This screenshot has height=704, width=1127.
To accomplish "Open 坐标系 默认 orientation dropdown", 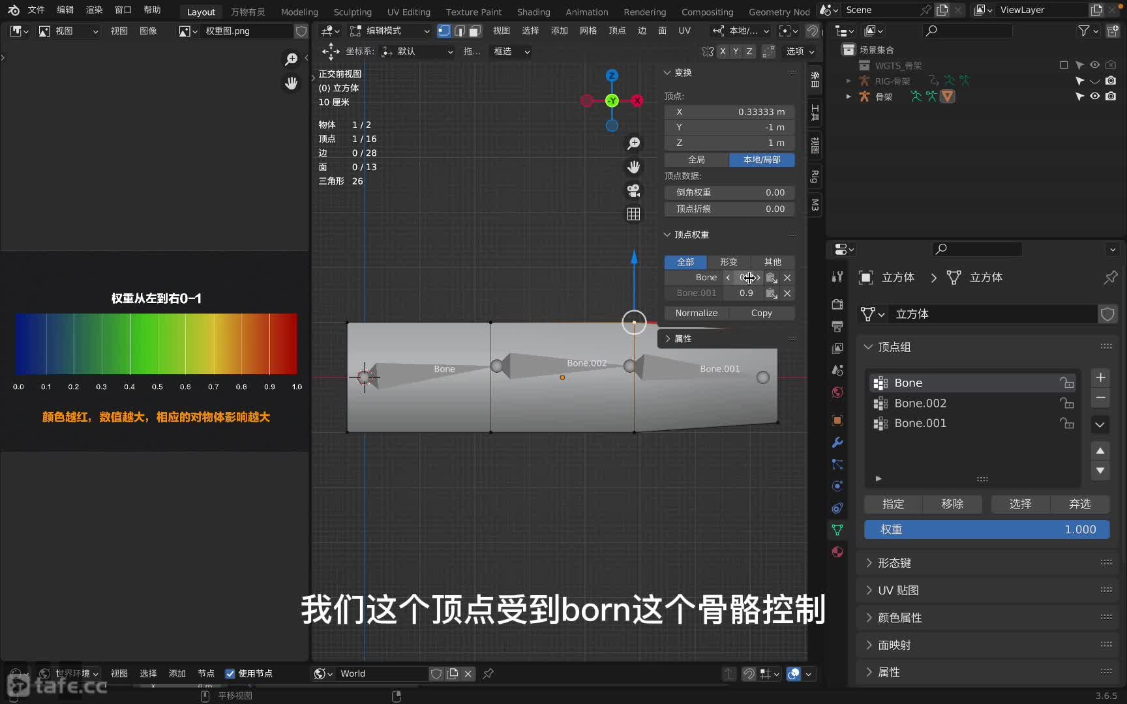I will [417, 51].
